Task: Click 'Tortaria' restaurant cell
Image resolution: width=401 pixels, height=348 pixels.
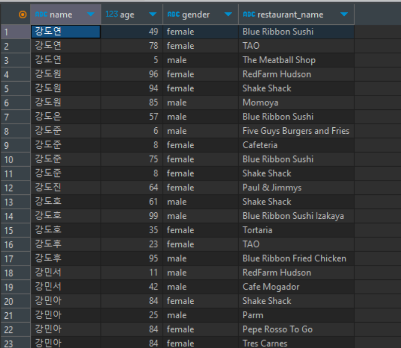Action: click(x=296, y=230)
